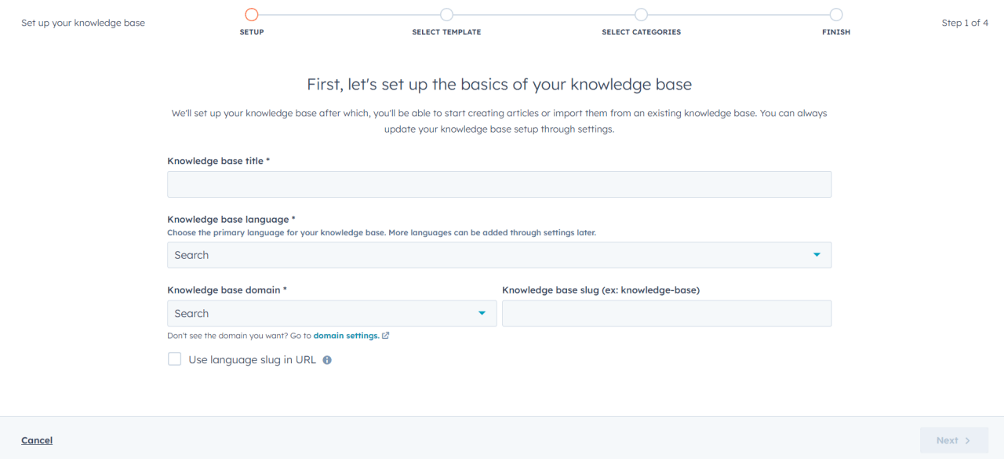The height and width of the screenshot is (459, 1004).
Task: Click the Setup step circle indicator
Action: [x=251, y=13]
